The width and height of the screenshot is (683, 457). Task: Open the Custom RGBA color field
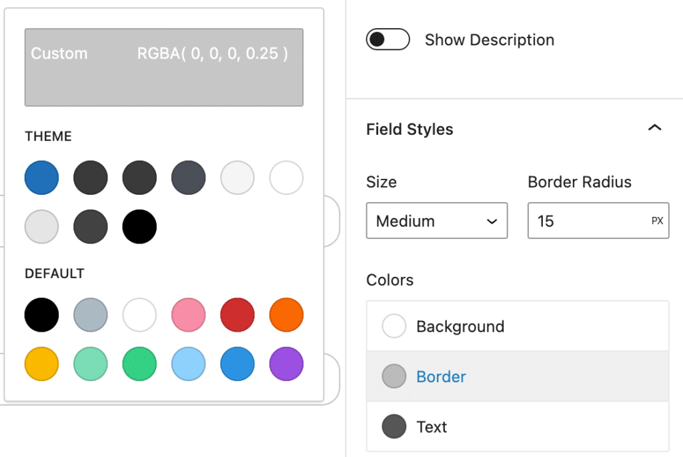(x=163, y=67)
